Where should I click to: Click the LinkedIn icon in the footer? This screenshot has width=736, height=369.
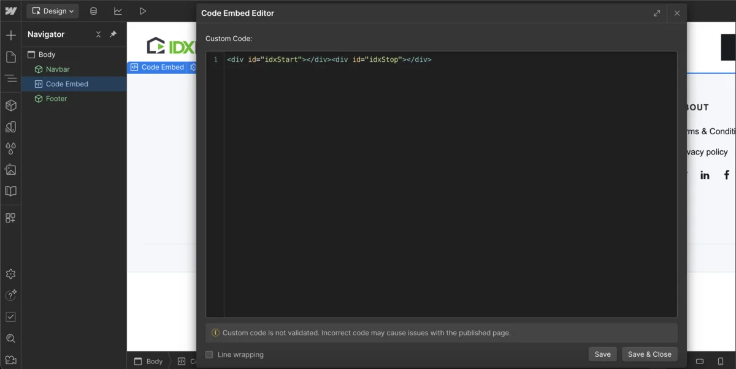pyautogui.click(x=705, y=175)
